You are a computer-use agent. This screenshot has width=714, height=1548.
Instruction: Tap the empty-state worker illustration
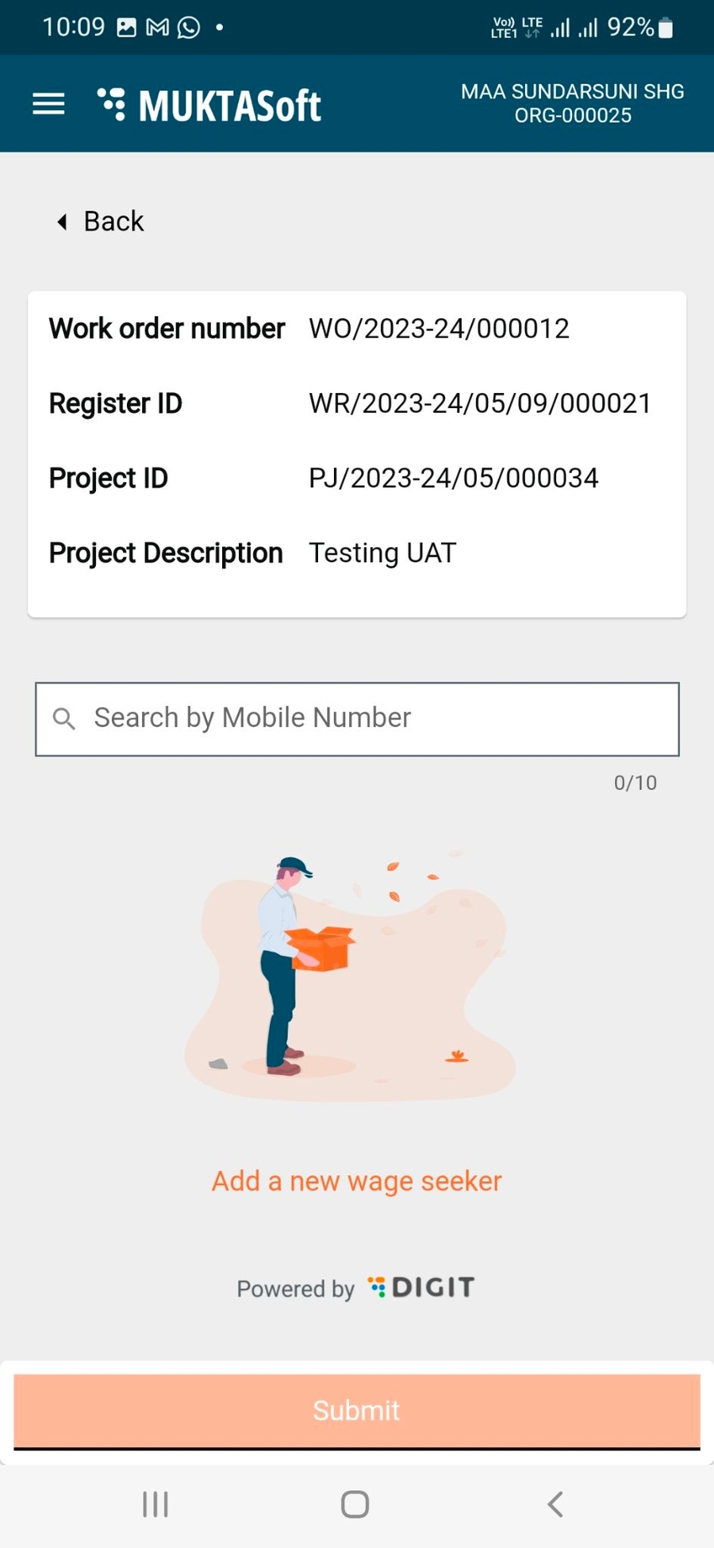[349, 977]
